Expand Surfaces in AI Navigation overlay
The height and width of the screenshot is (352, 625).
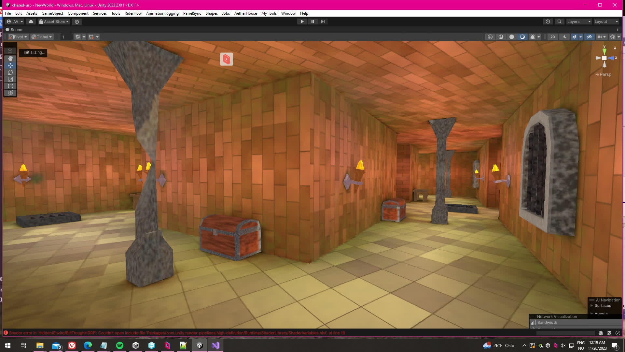[x=592, y=306]
